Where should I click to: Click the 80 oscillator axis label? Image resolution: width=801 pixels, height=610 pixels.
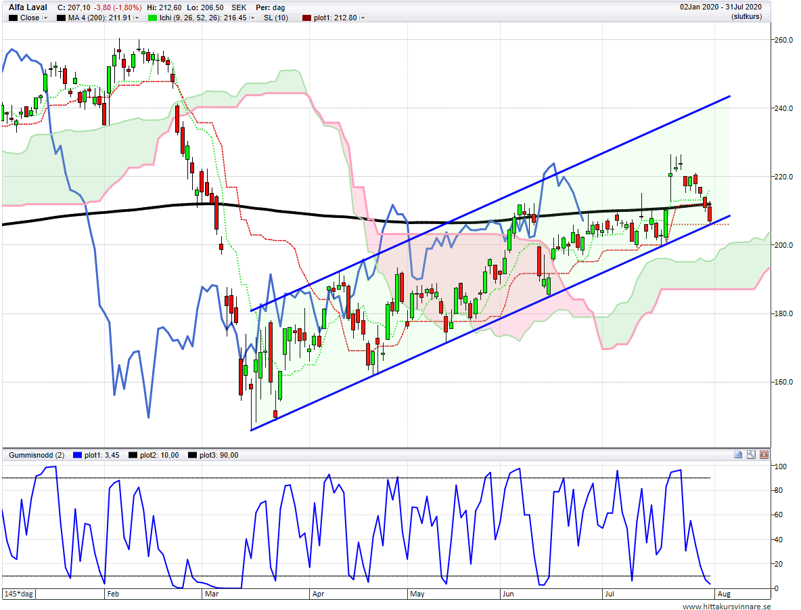point(779,490)
